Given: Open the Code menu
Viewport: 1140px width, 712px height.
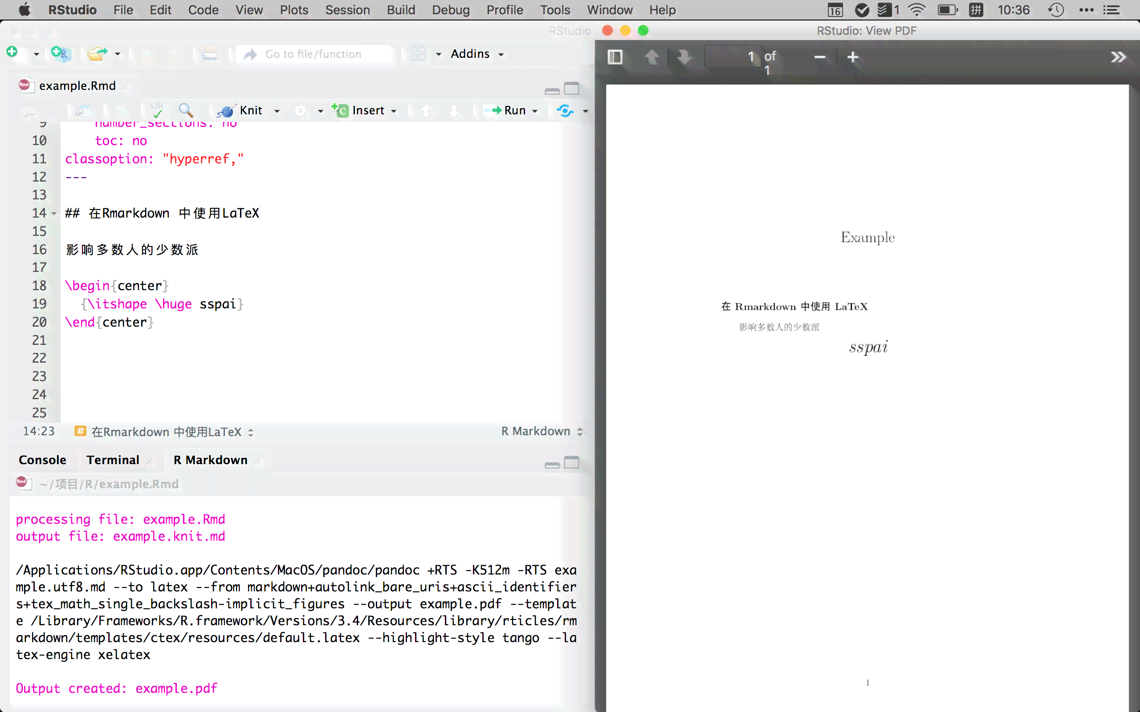Looking at the screenshot, I should point(203,10).
